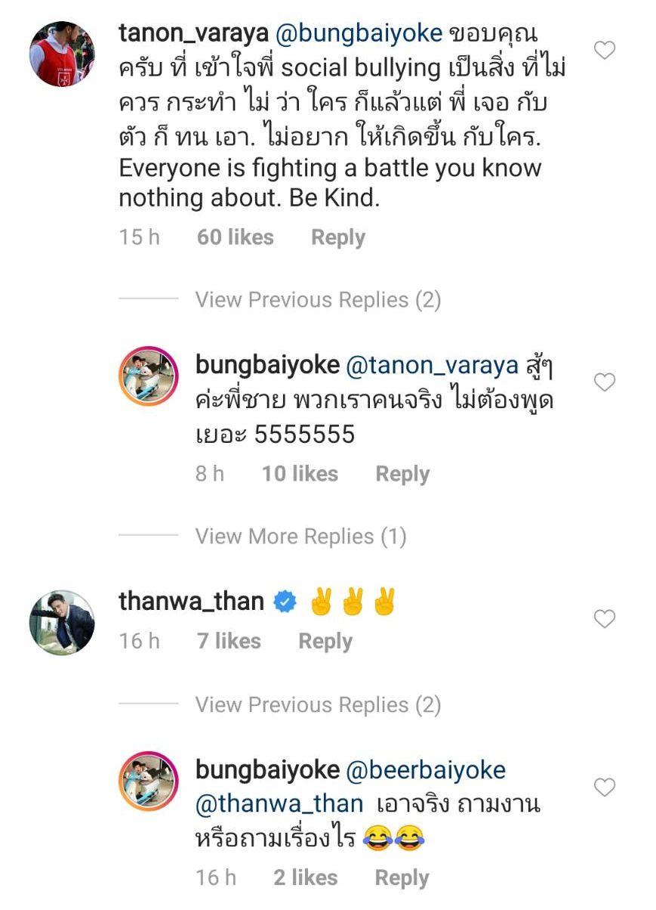656x910 pixels.
Task: Like bungbaiyoke's reply mentioning beerbaiyoke
Action: tap(605, 788)
